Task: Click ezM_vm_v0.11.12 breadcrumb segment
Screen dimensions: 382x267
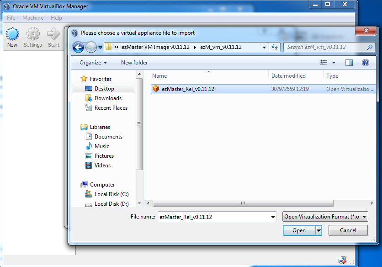Action: click(221, 47)
